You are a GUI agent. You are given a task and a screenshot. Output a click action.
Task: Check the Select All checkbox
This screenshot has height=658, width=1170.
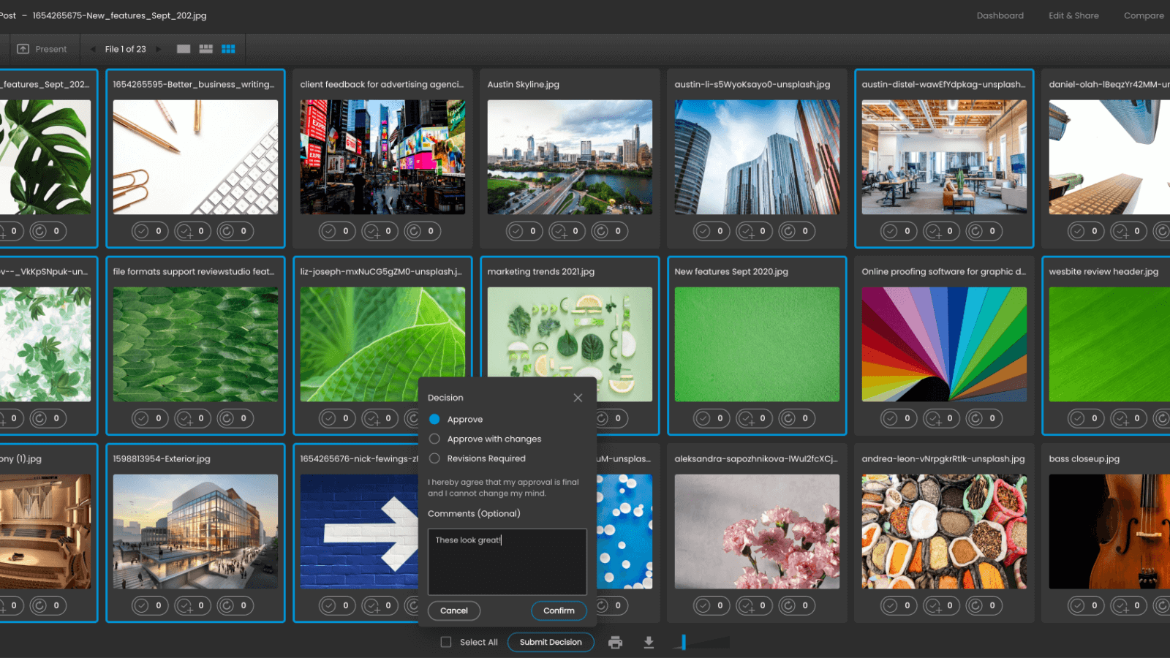[x=446, y=642]
